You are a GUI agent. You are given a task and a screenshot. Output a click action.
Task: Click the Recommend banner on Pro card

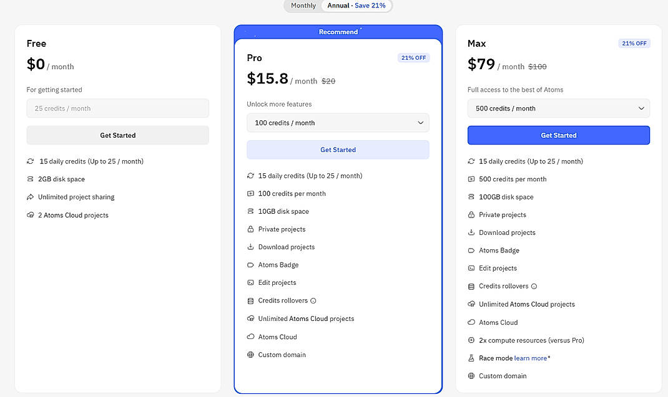pyautogui.click(x=338, y=32)
